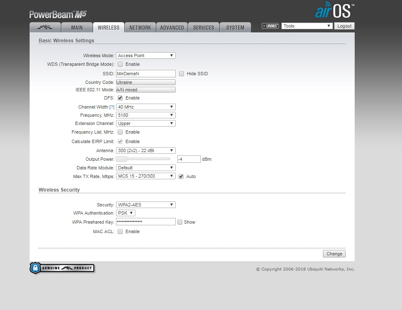
Task: Click the UNMS status badge
Action: pyautogui.click(x=270, y=26)
